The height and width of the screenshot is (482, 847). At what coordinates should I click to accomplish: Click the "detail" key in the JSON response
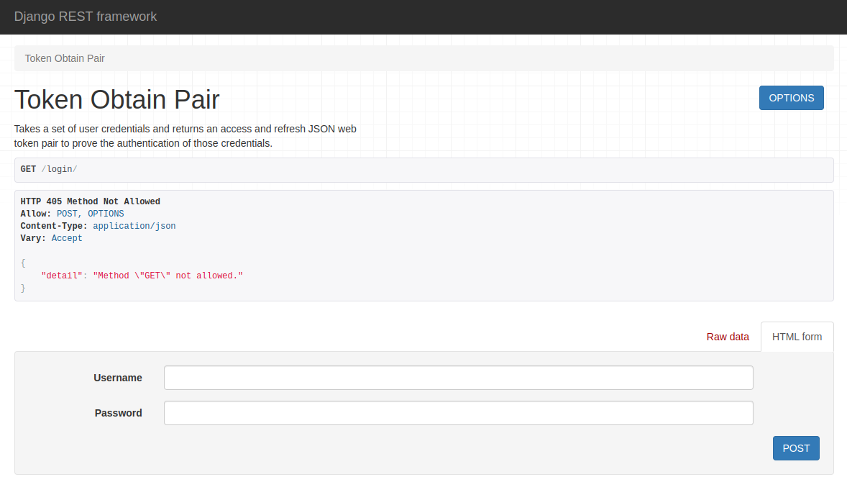61,276
